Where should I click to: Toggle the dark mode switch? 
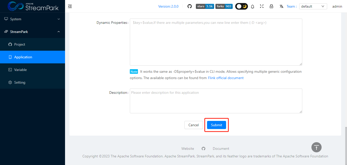pos(241,6)
